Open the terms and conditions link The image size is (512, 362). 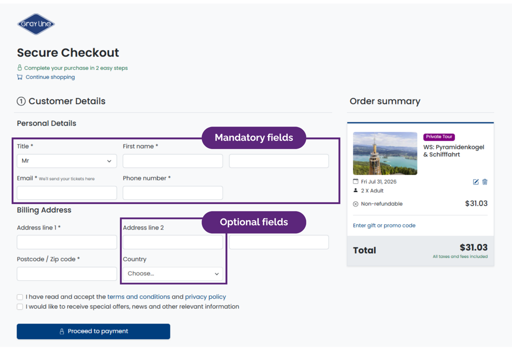[x=139, y=296]
